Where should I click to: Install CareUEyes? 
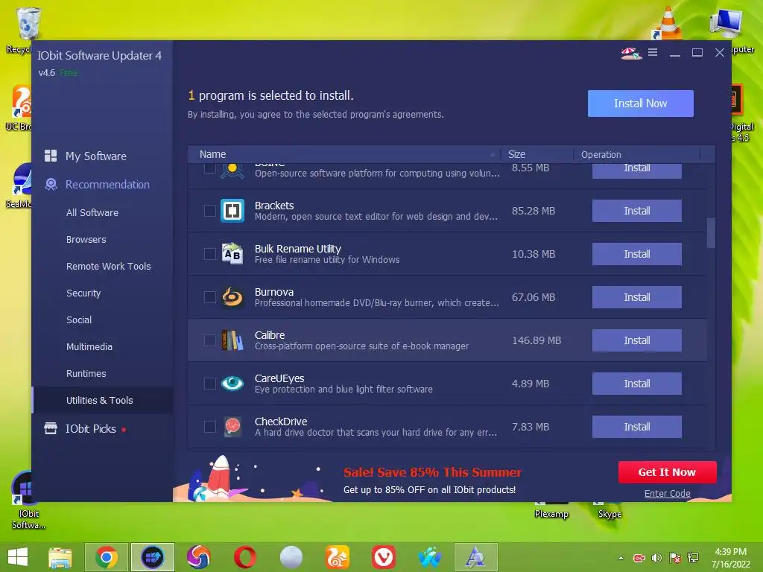[x=636, y=384]
